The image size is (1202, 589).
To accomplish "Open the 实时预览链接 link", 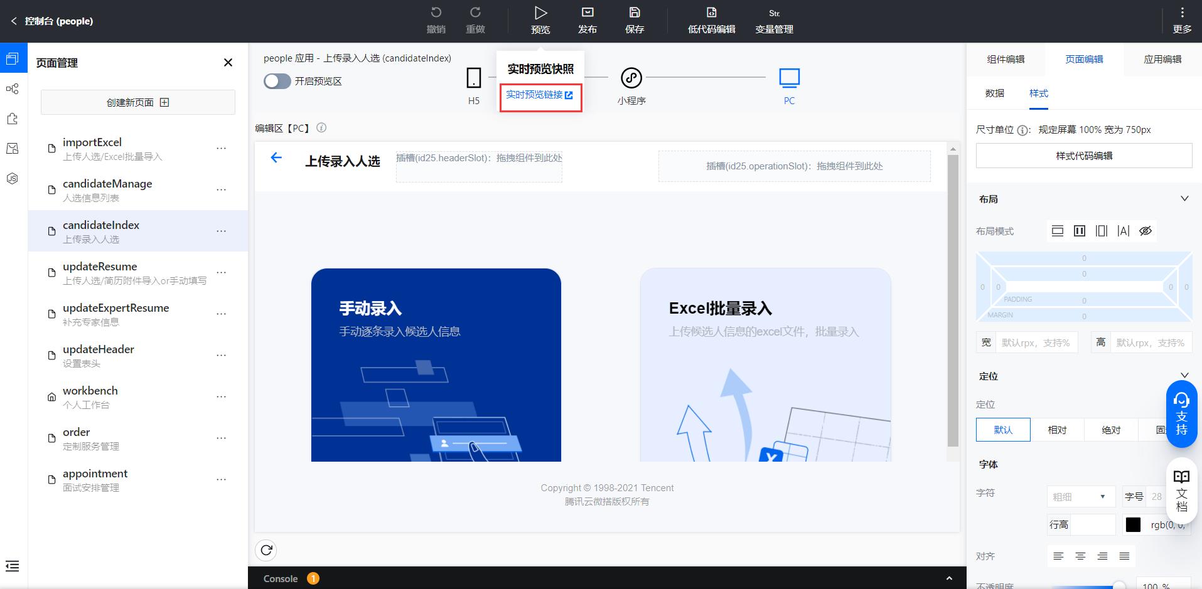I will 540,95.
